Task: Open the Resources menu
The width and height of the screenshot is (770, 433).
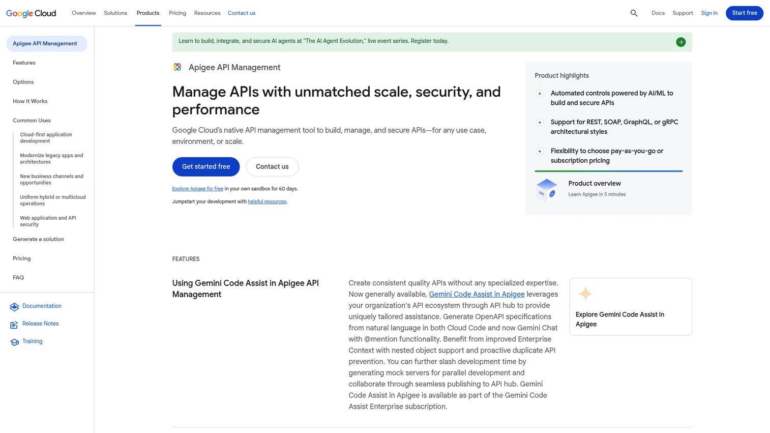Action: (208, 13)
